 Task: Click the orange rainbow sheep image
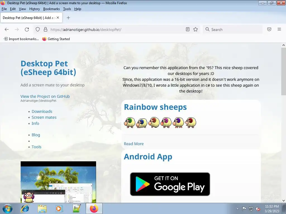[154, 122]
